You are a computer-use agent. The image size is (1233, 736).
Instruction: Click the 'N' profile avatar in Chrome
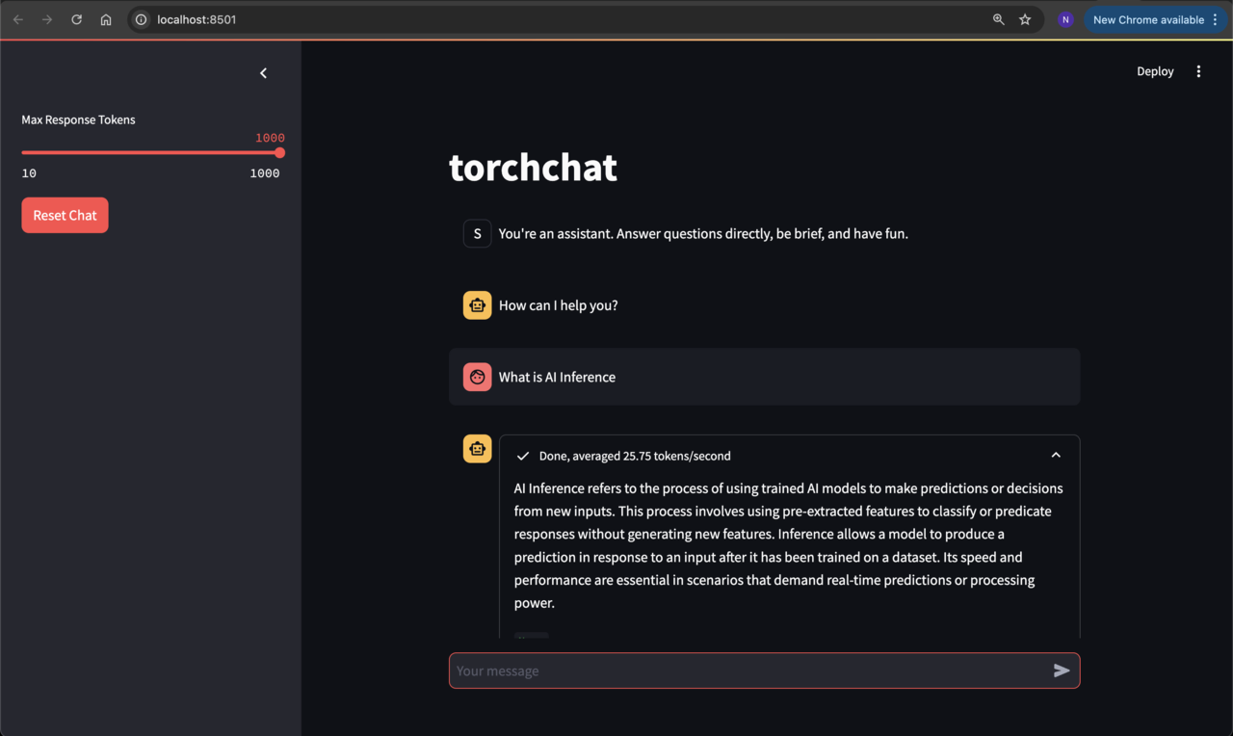[x=1064, y=19]
